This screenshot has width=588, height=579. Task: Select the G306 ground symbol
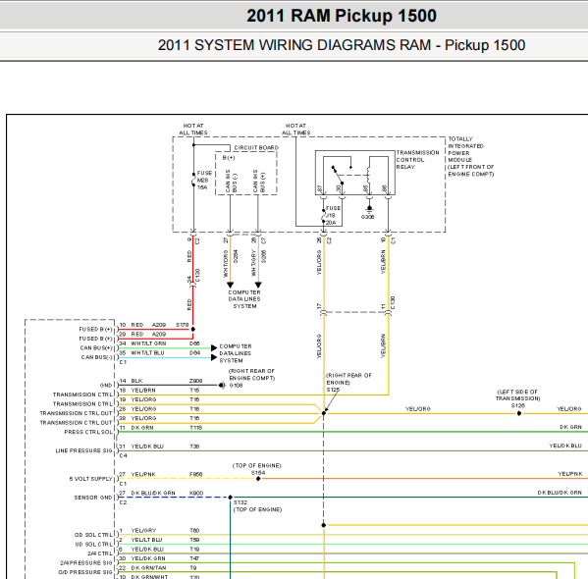tap(369, 208)
